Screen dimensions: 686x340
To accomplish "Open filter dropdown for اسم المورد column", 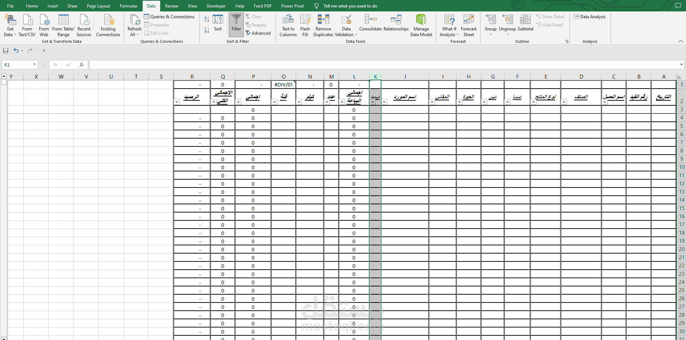I will point(384,102).
